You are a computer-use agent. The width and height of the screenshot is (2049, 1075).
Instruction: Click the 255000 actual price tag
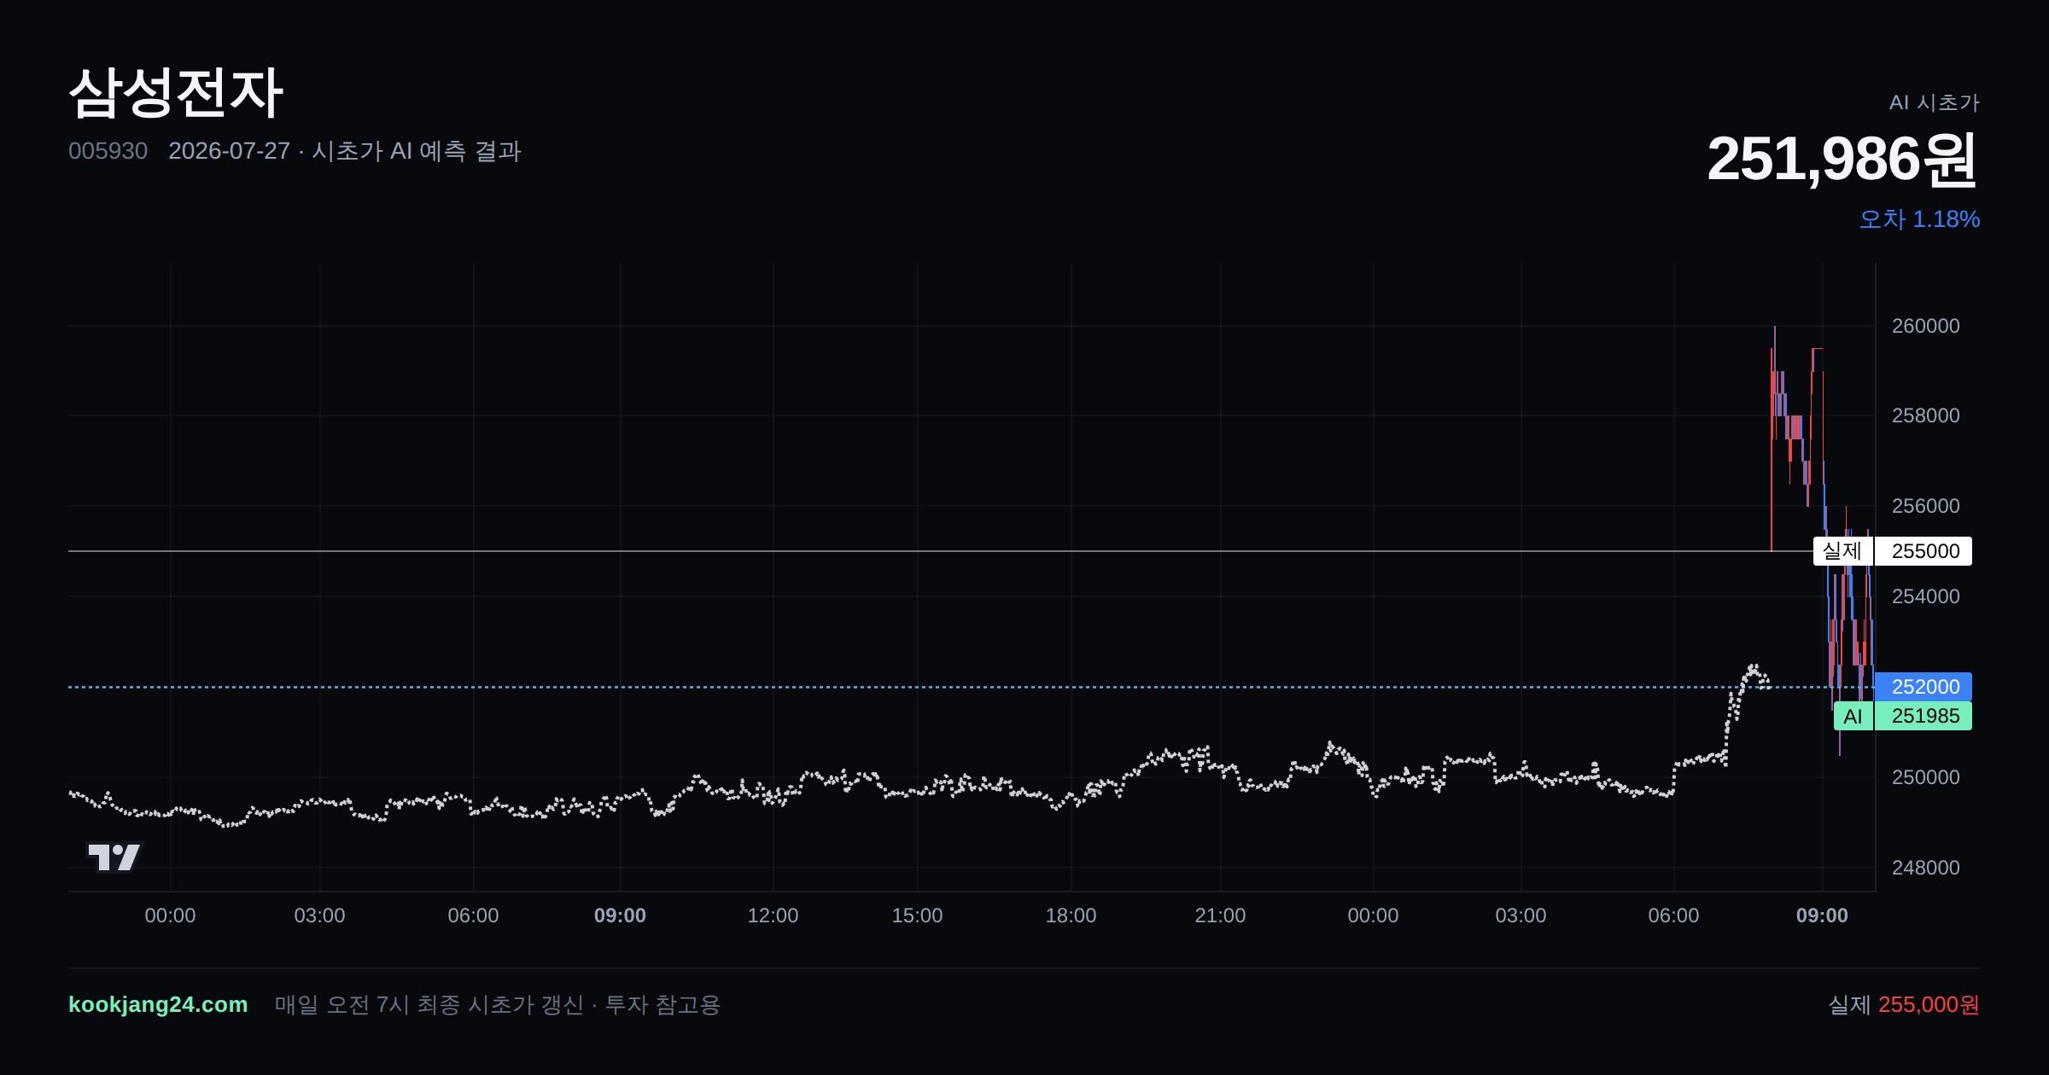[1924, 551]
